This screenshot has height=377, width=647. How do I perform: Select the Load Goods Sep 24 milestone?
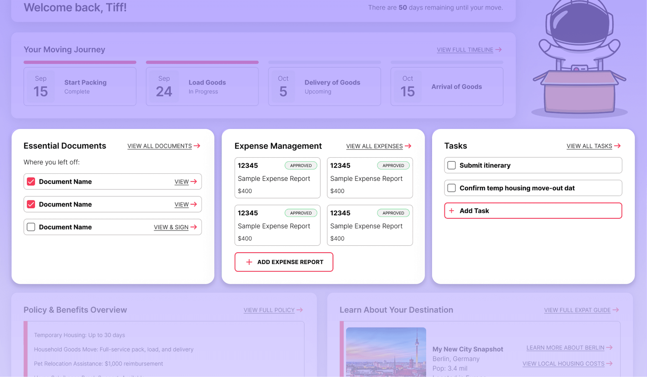pyautogui.click(x=202, y=86)
